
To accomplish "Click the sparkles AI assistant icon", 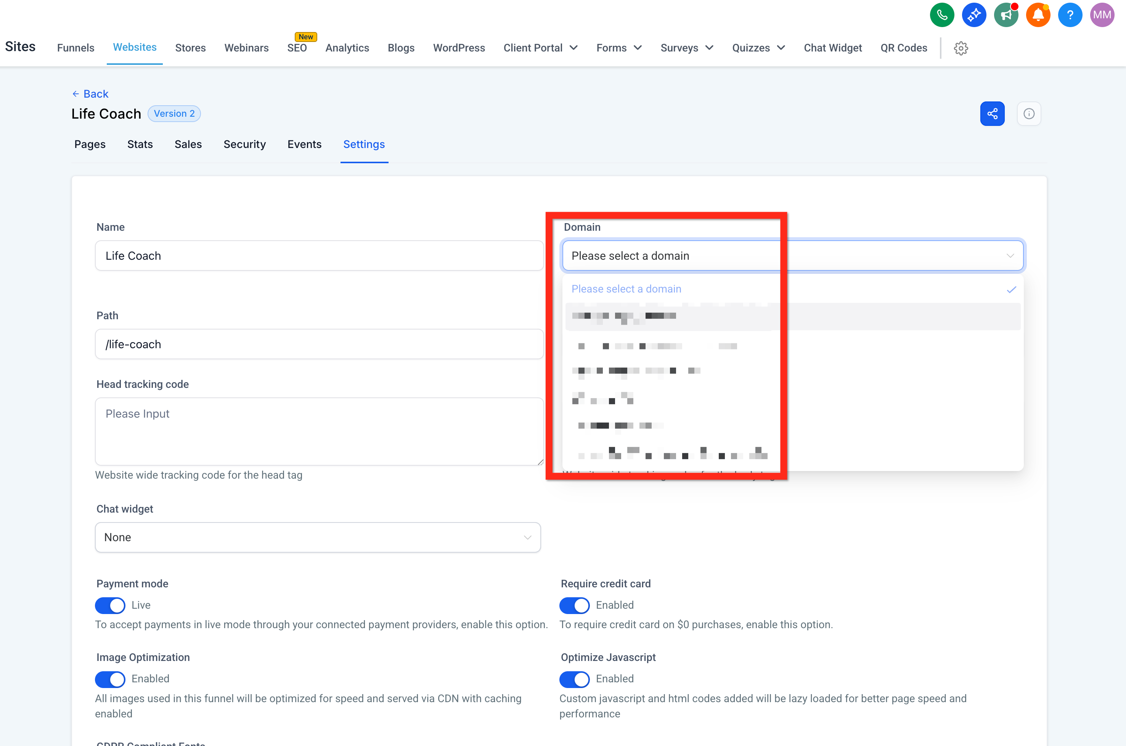I will (974, 15).
